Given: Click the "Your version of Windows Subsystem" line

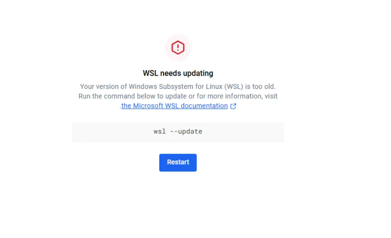Looking at the screenshot, I should point(178,86).
